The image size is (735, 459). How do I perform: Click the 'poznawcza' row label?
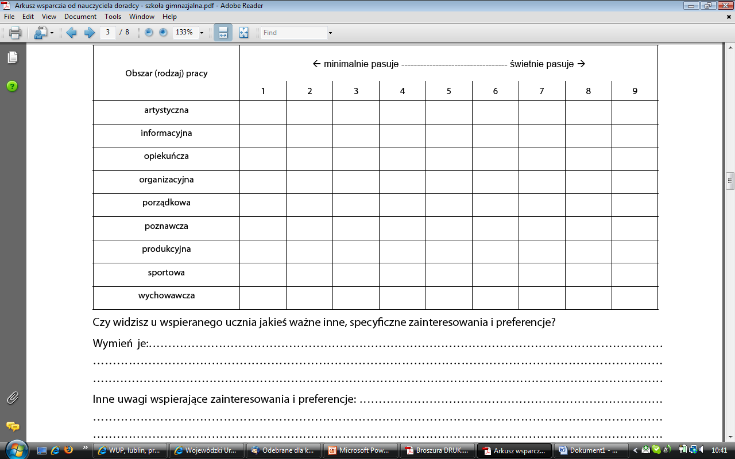click(167, 226)
